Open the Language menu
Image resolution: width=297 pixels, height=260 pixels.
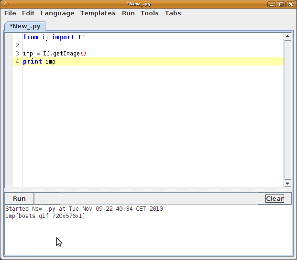57,13
